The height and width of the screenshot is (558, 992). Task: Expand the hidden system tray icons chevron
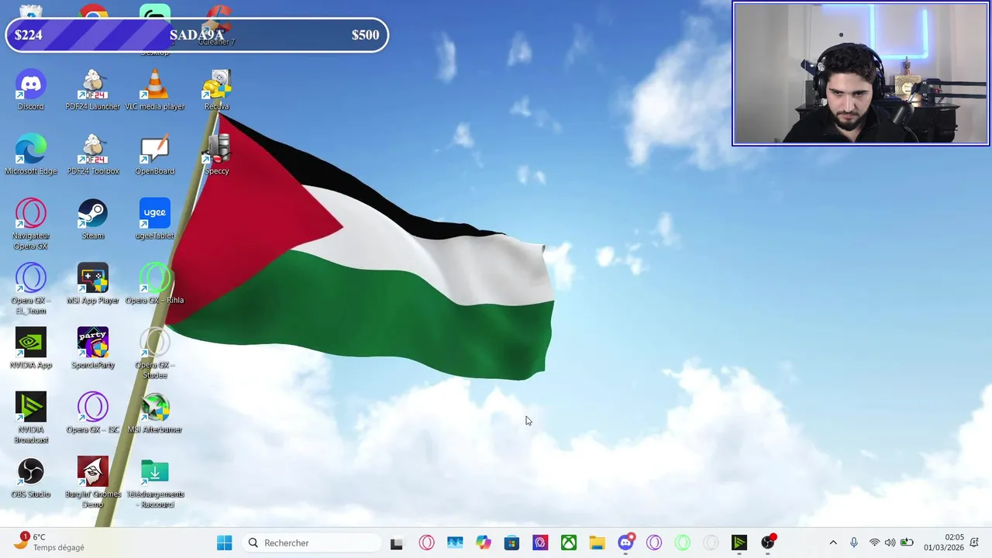[x=833, y=542]
